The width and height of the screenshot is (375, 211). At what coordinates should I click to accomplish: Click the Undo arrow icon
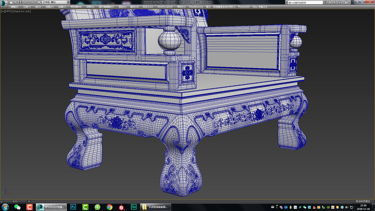(x=25, y=2)
